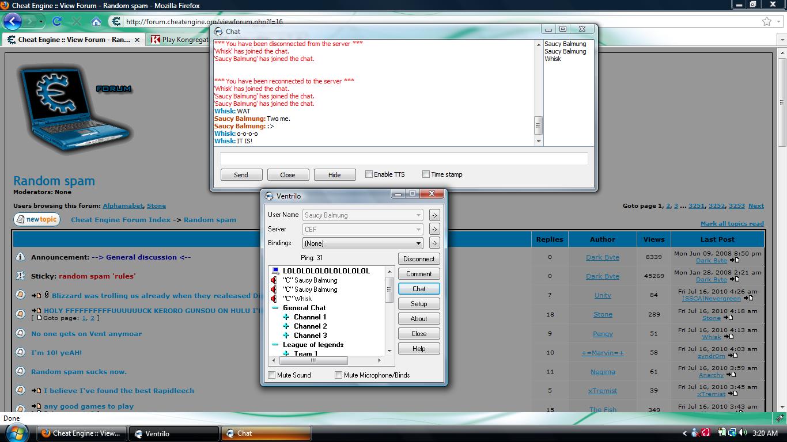787x442 pixels.
Task: Click the About button in Ventrilo
Action: (x=419, y=319)
